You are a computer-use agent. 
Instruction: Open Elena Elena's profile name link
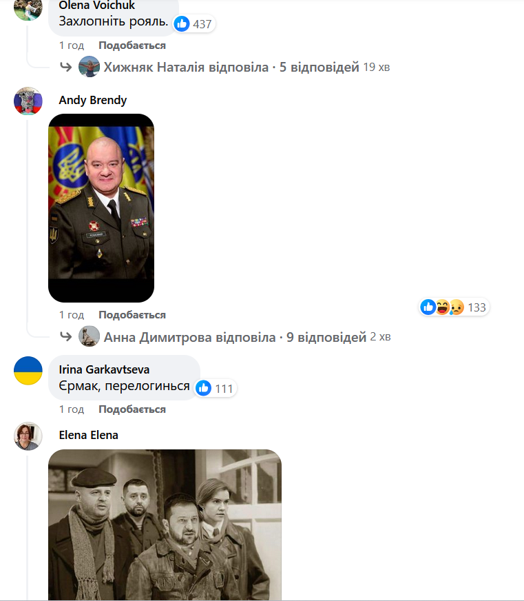tap(89, 435)
